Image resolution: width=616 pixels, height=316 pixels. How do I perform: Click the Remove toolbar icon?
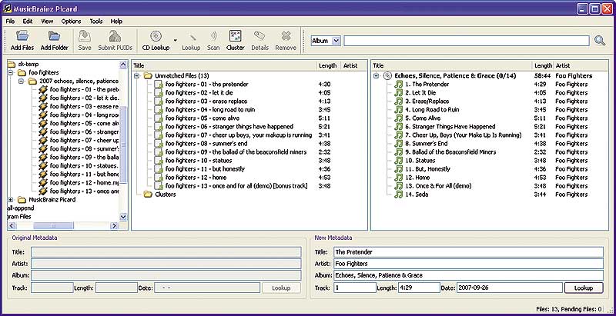[x=286, y=36]
